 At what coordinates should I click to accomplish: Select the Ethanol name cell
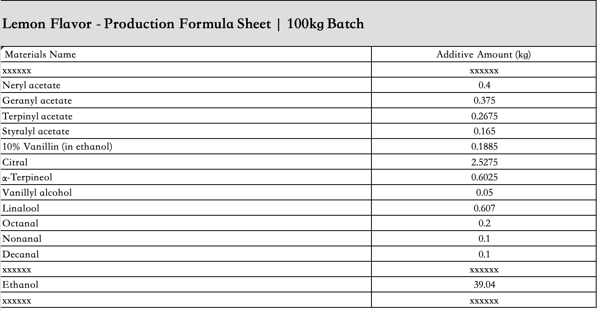(x=186, y=285)
